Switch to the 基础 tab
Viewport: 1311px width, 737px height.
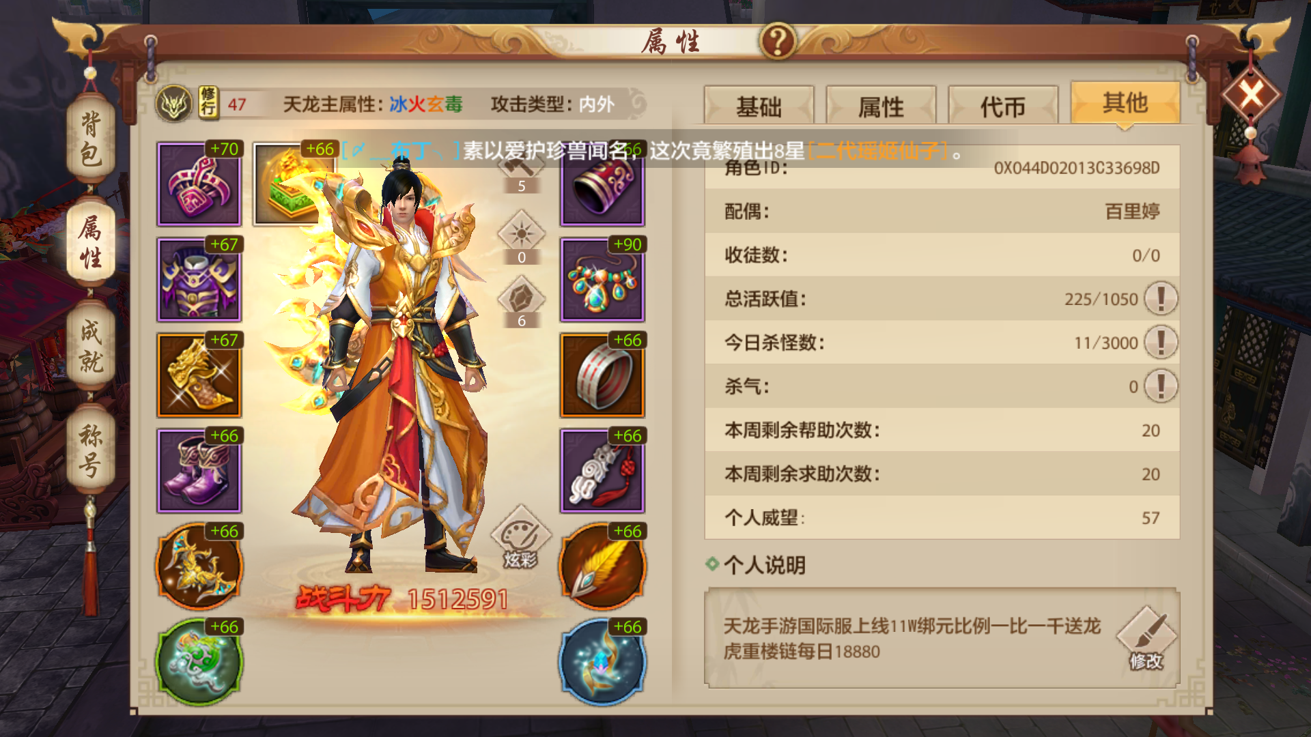coord(759,106)
